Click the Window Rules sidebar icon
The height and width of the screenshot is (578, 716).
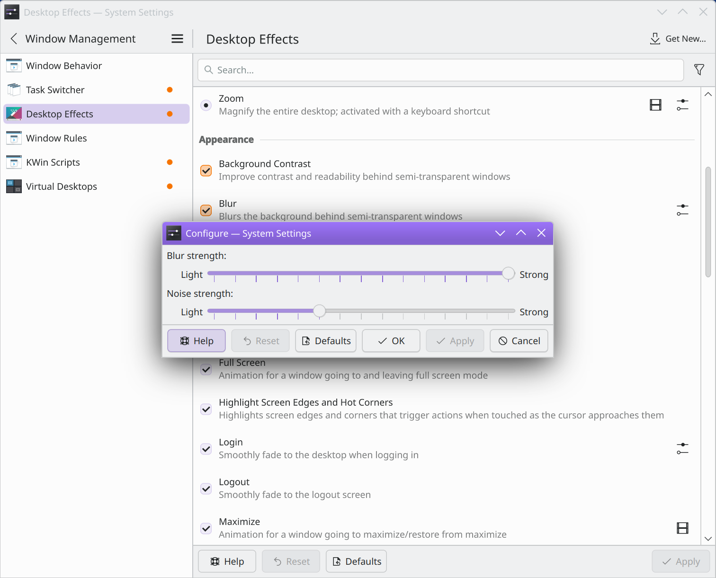tap(14, 138)
